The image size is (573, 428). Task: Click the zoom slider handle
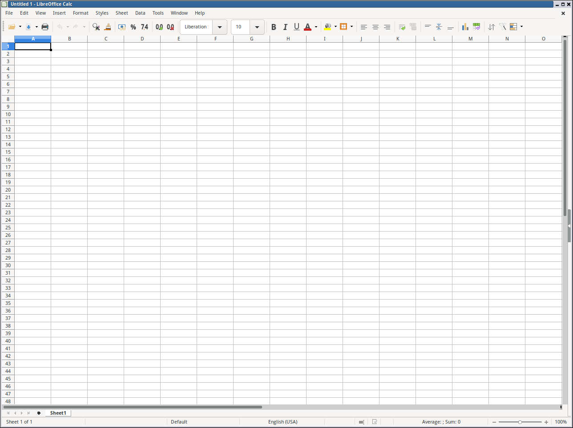(x=520, y=422)
